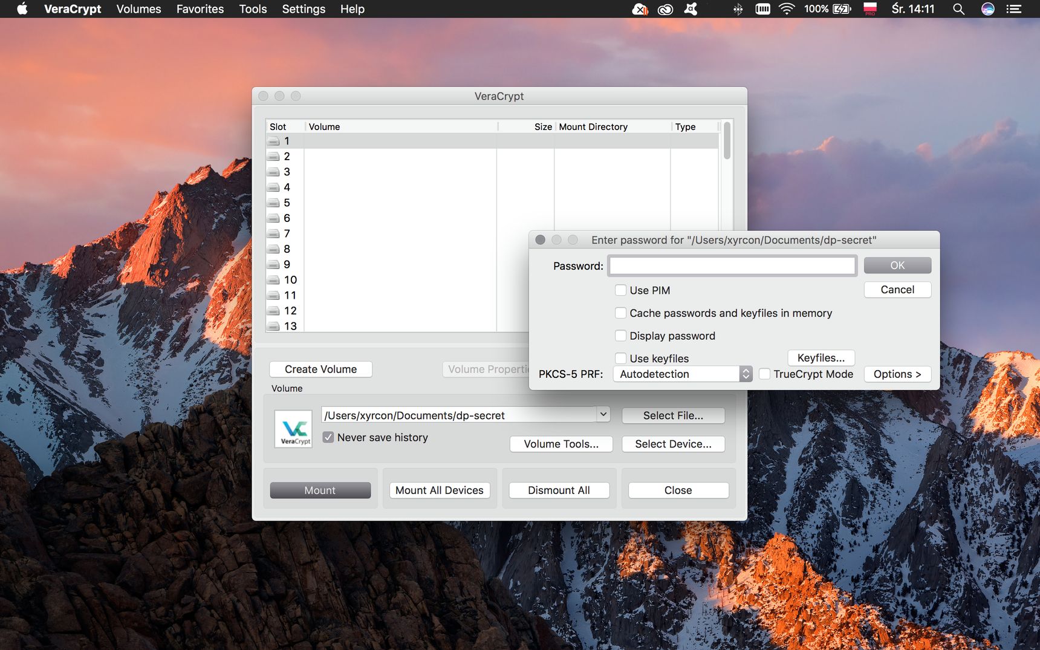
Task: Open Spotlight search magnifier
Action: (958, 9)
